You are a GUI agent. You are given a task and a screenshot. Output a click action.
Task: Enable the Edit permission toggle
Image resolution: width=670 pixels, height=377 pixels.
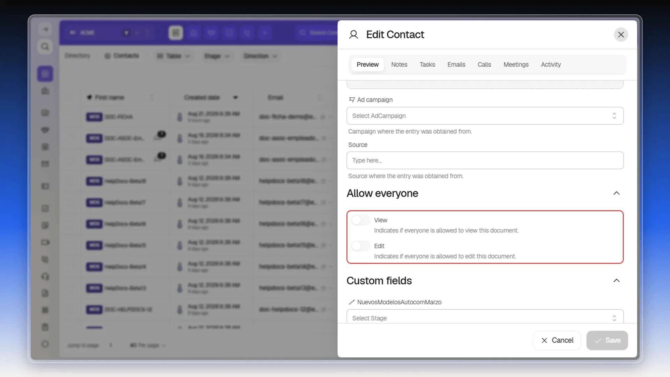pyautogui.click(x=360, y=246)
